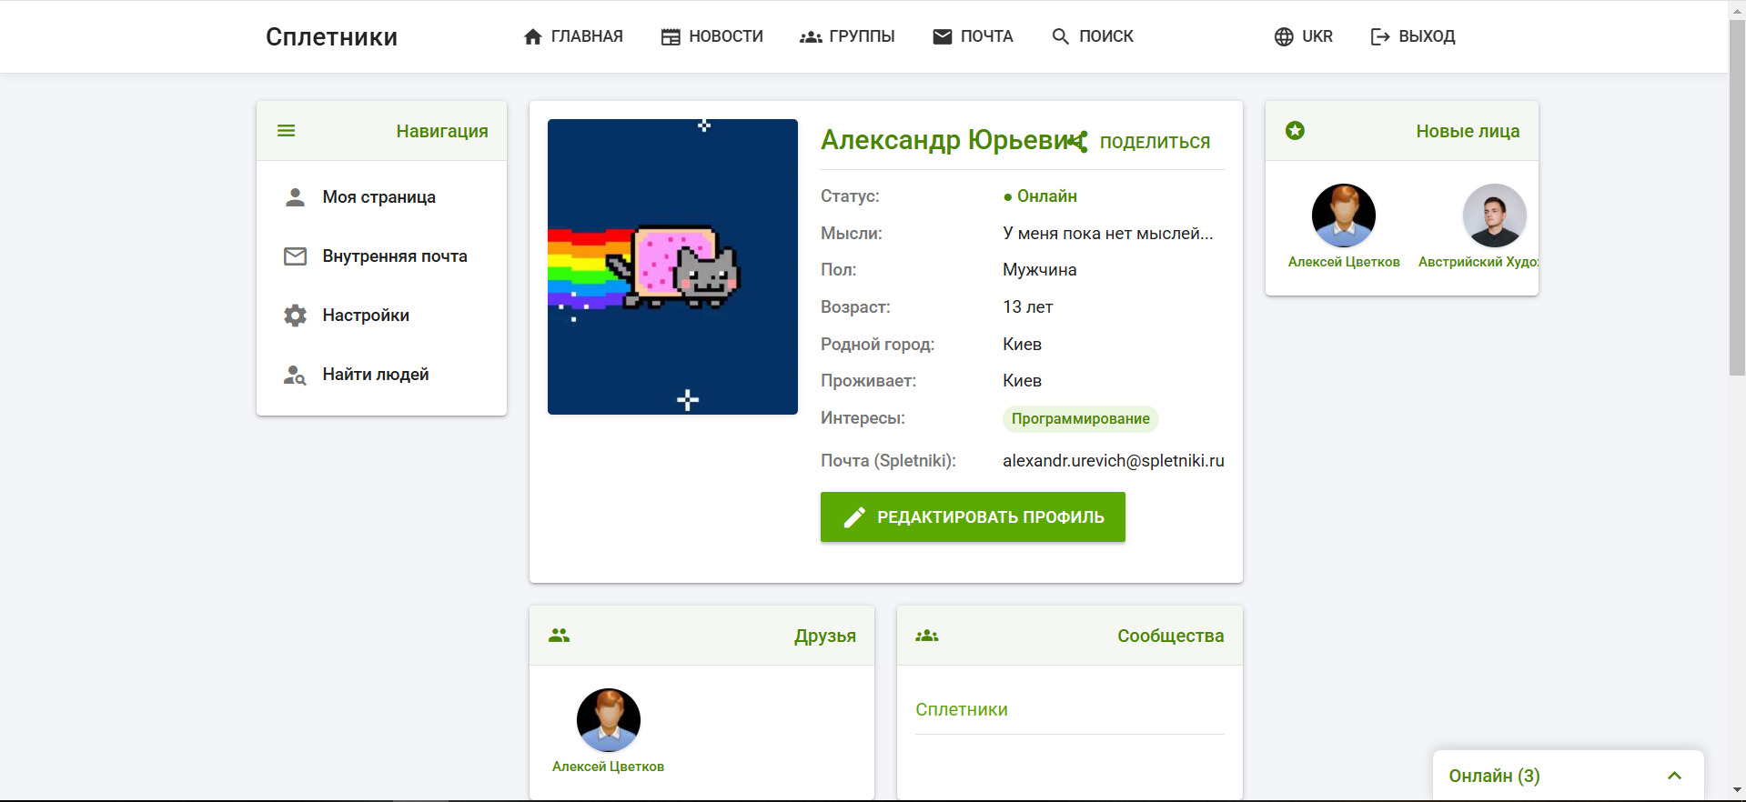Screen dimensions: 1746x802
Task: Open the Сплетники community link
Action: [962, 710]
